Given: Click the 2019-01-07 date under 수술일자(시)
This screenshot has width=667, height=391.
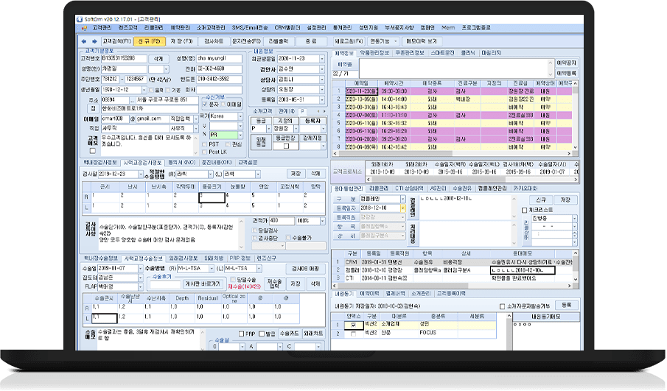Looking at the screenshot, I should coord(552,172).
